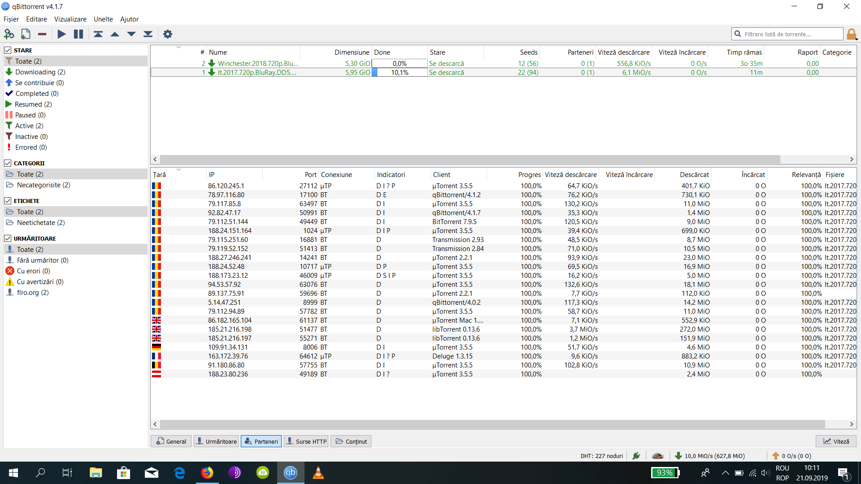The height and width of the screenshot is (484, 861).
Task: Toggle alternative speed limits icon
Action: [658, 456]
